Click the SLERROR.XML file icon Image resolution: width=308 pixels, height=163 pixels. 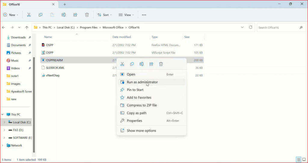(43, 68)
